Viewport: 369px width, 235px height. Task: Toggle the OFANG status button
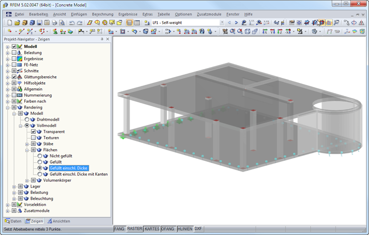pos(168,229)
